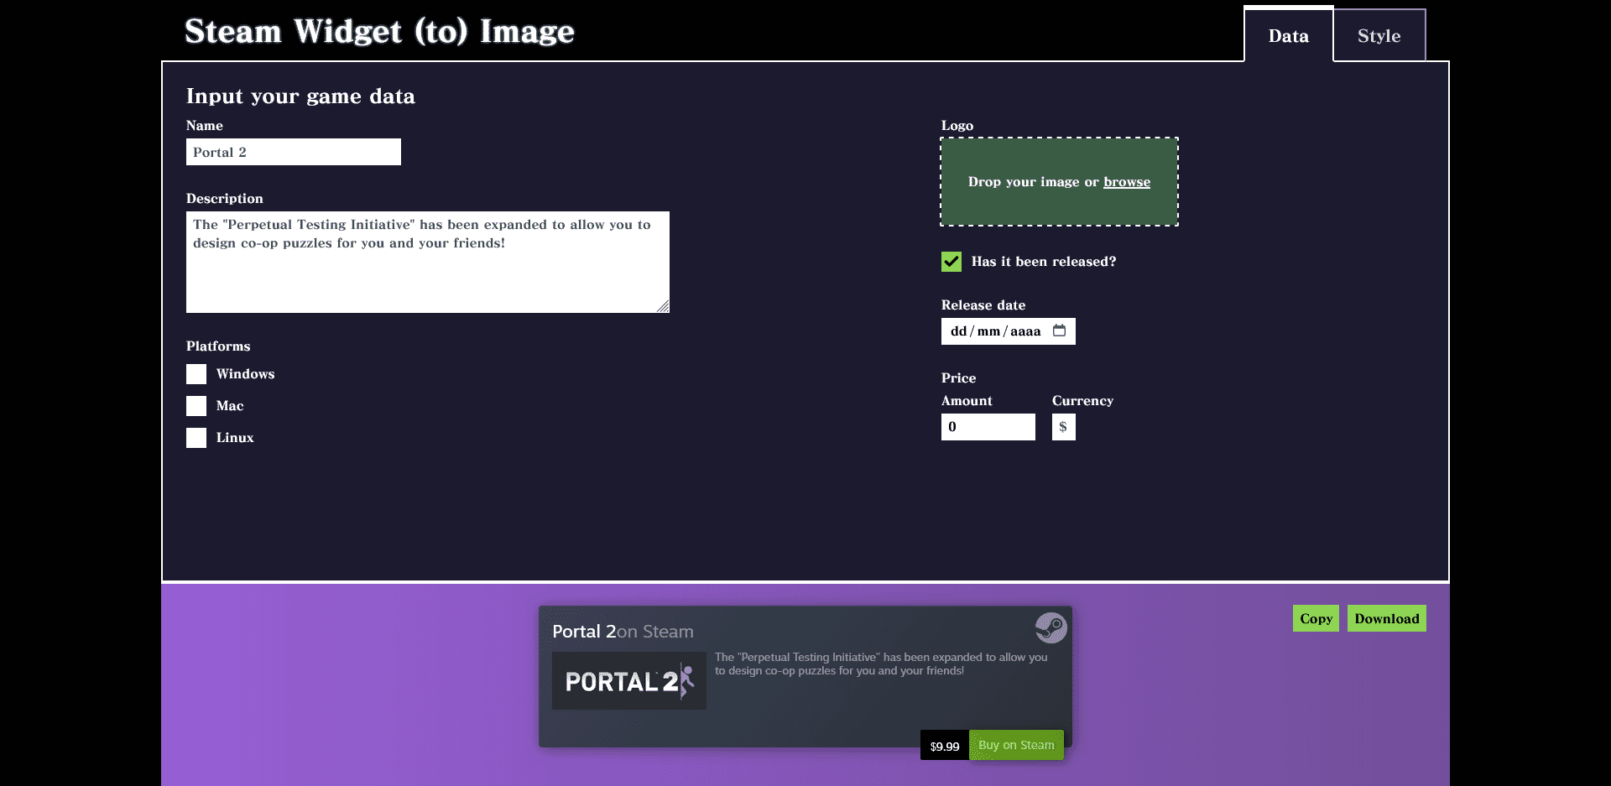Uncheck the Has it been released checkbox
The image size is (1611, 786).
point(951,262)
